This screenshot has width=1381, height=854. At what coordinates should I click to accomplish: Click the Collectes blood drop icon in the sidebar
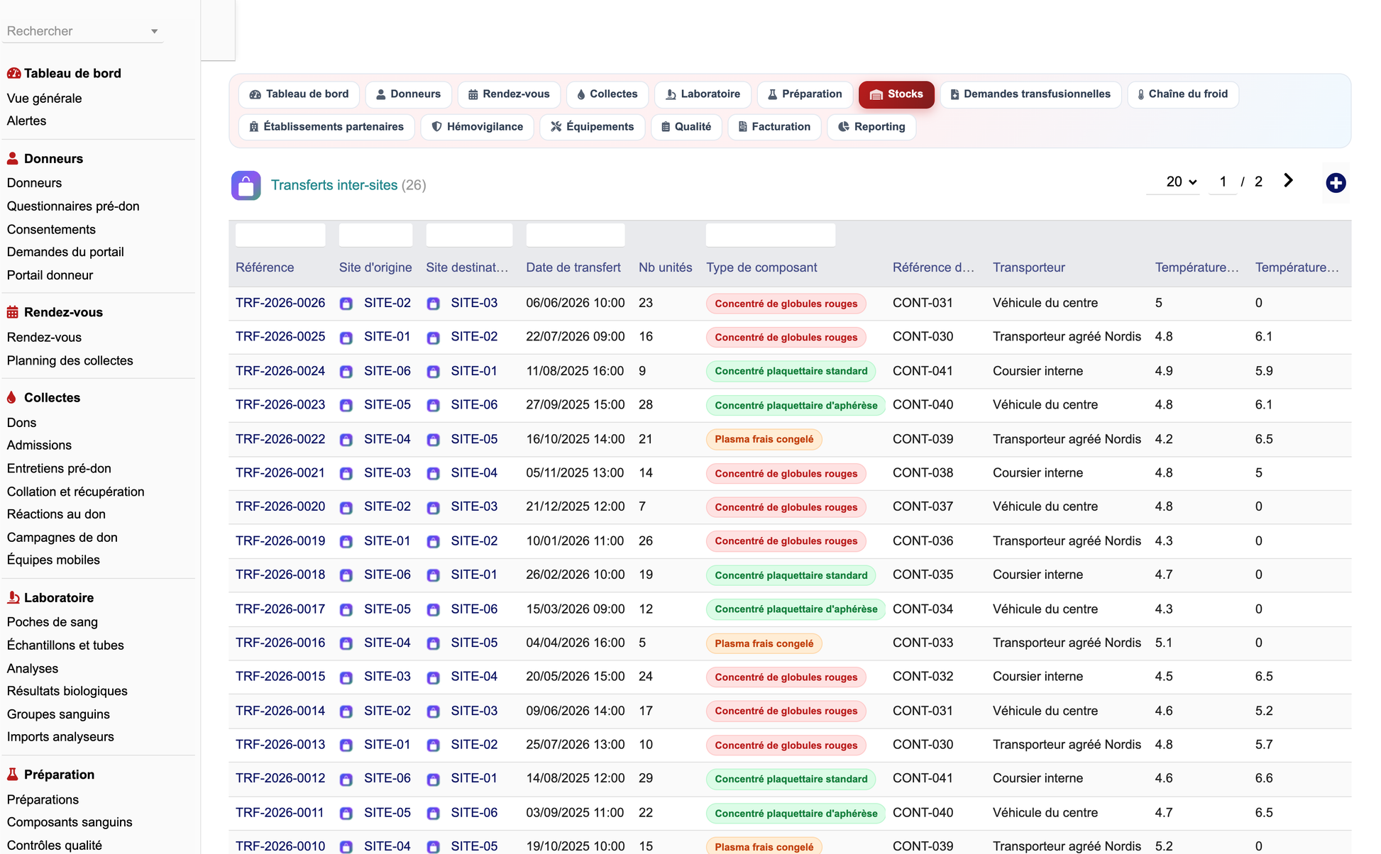(11, 397)
